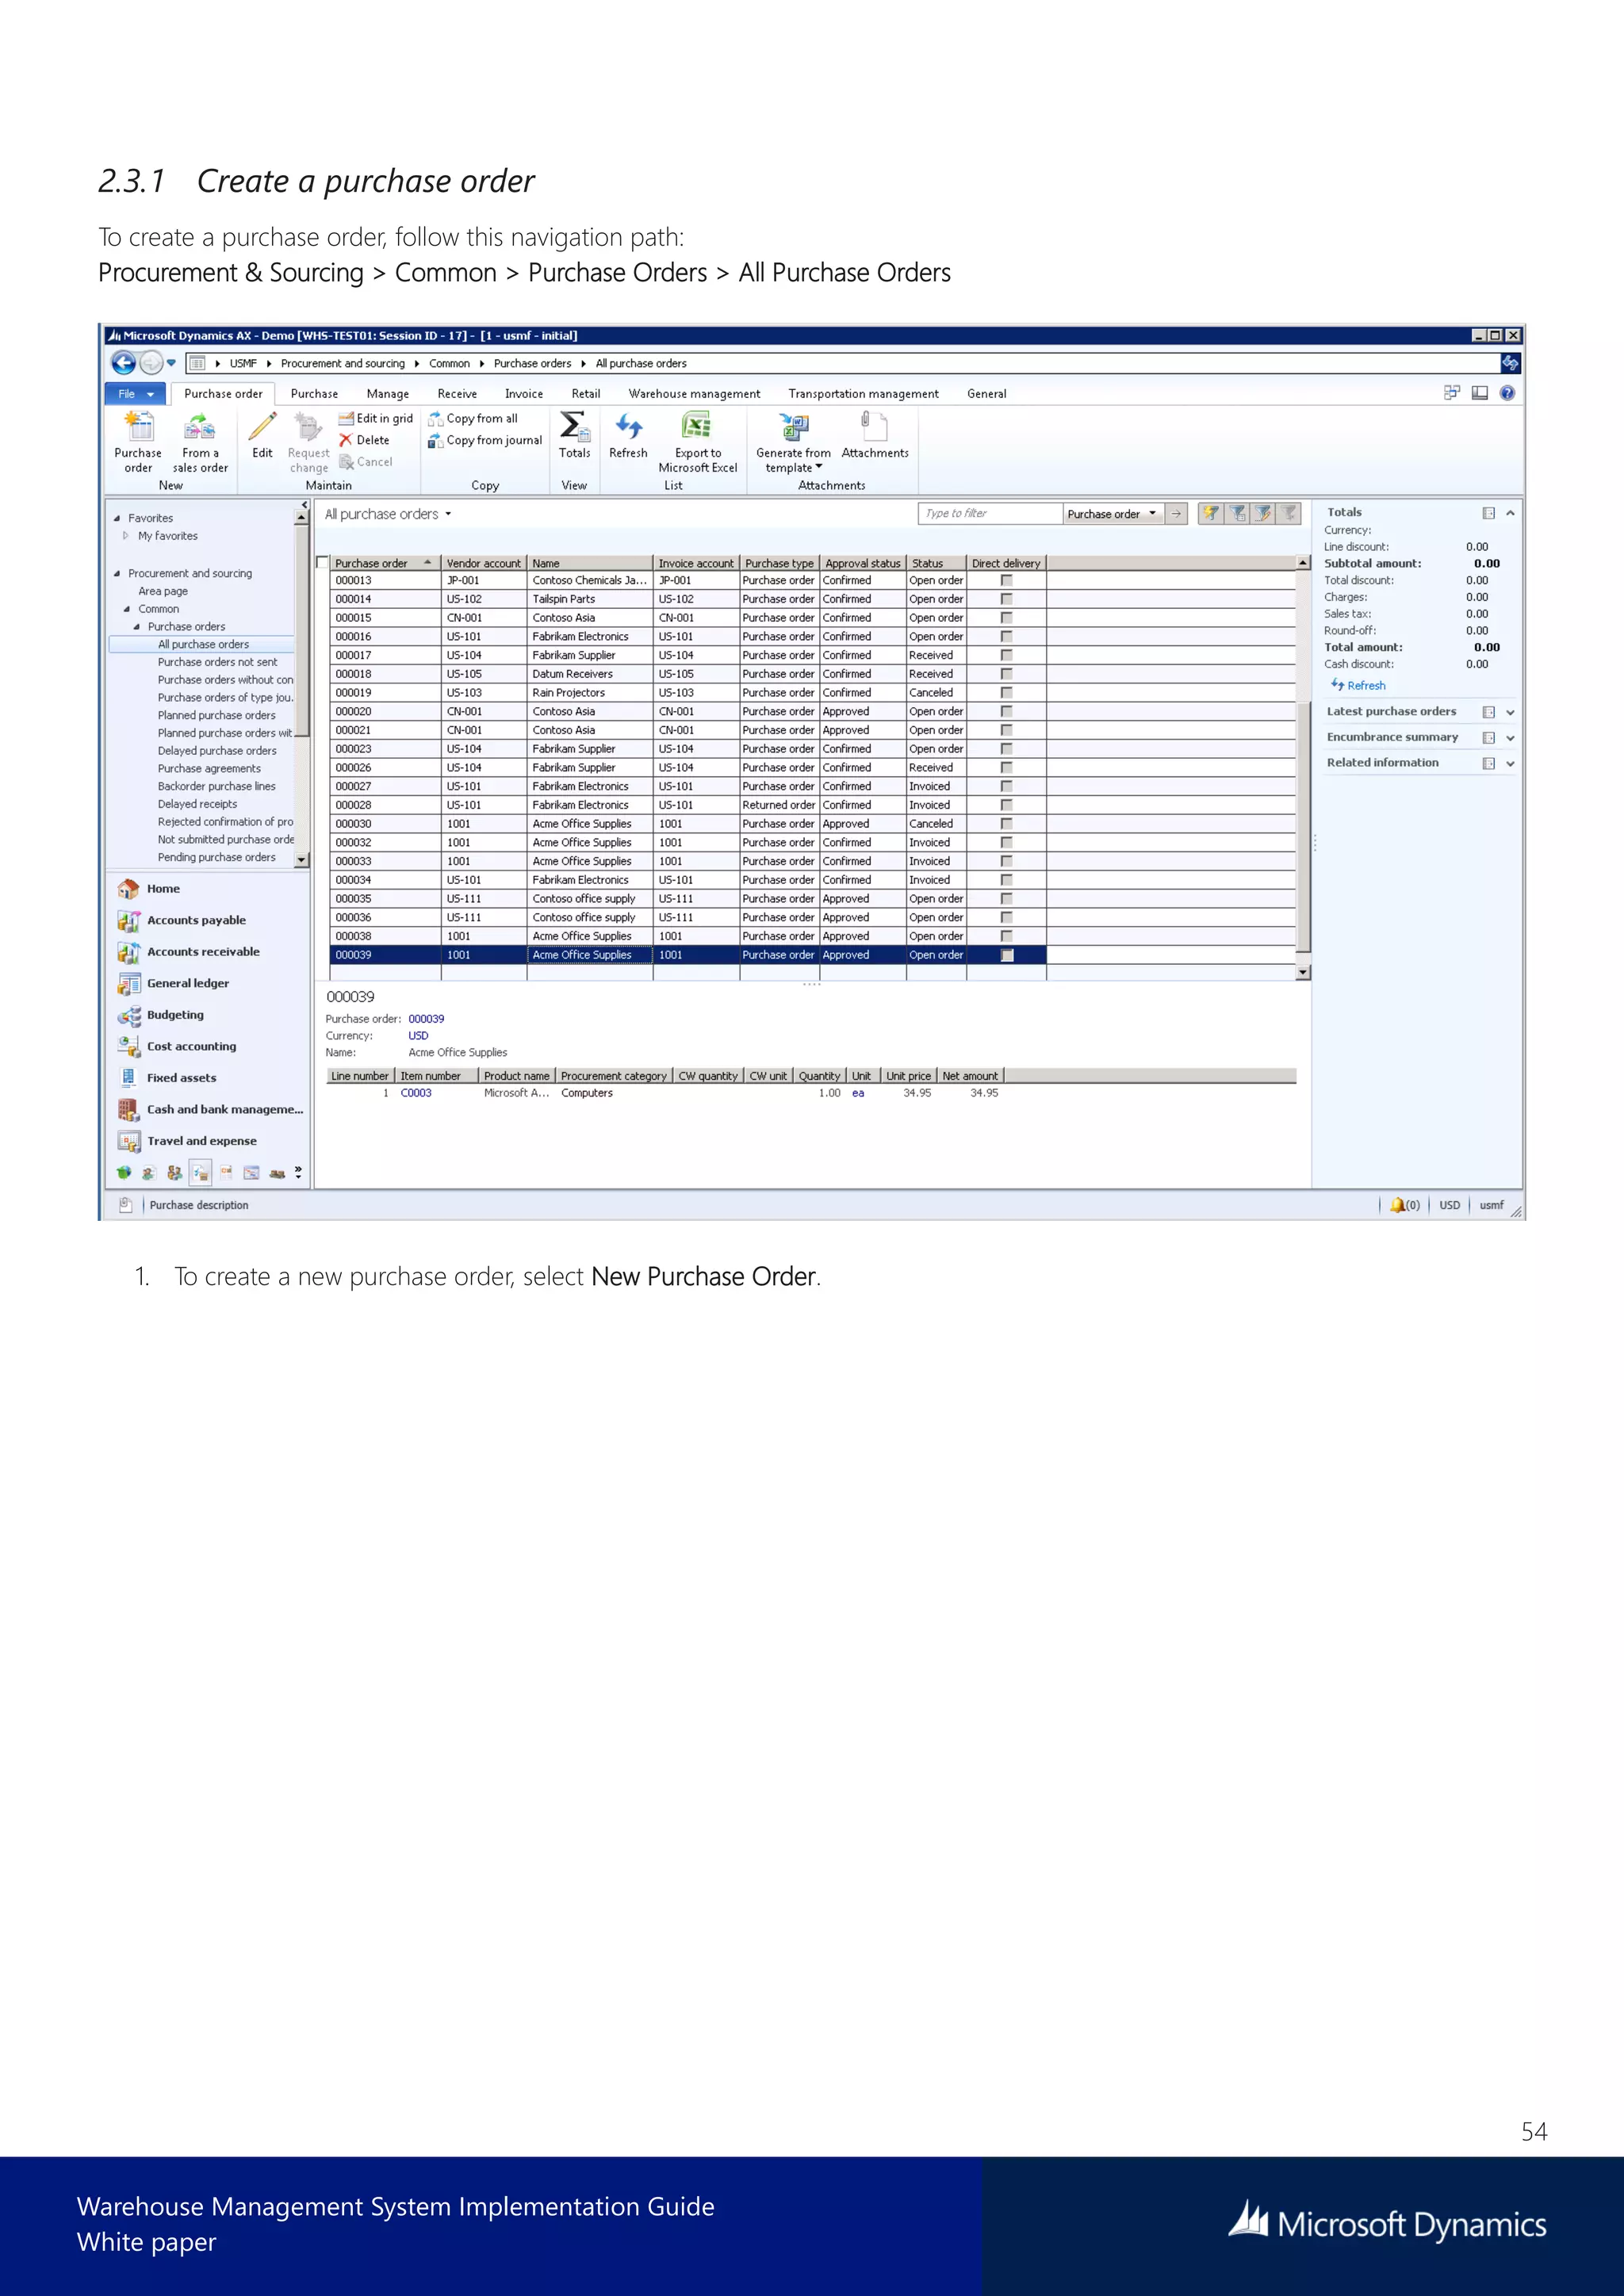Collapse the Totals factbox

point(1510,513)
